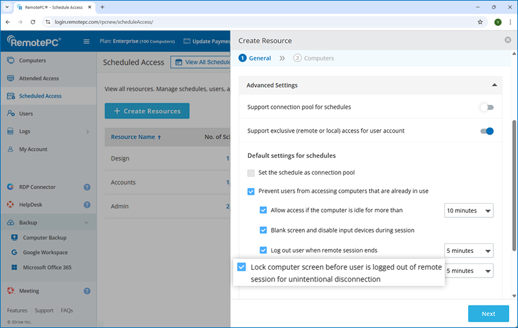
Task: Click the Next button
Action: [488, 314]
